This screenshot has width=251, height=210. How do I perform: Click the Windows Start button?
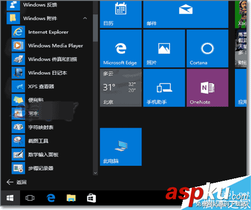[x=10, y=198]
